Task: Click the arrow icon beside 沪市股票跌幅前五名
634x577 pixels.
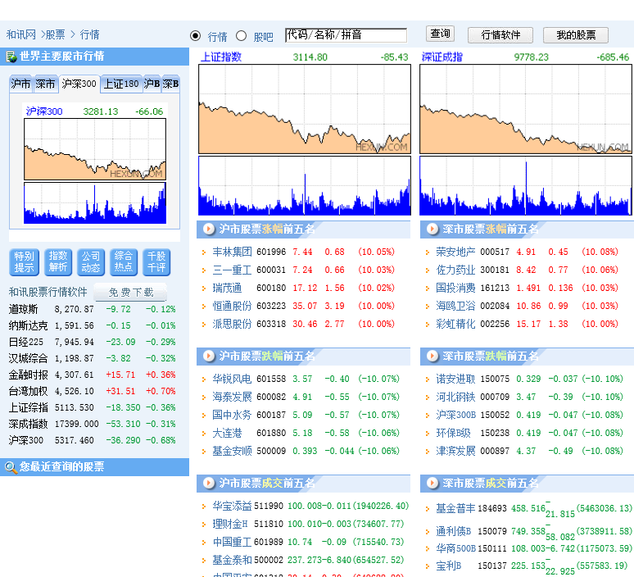Action: coord(209,356)
